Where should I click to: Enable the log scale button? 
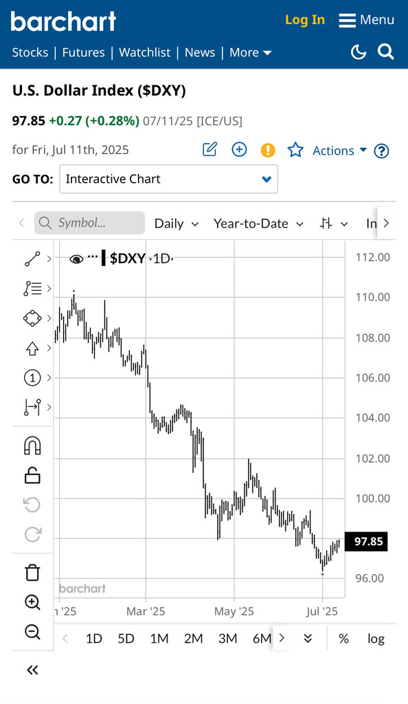[x=376, y=639]
